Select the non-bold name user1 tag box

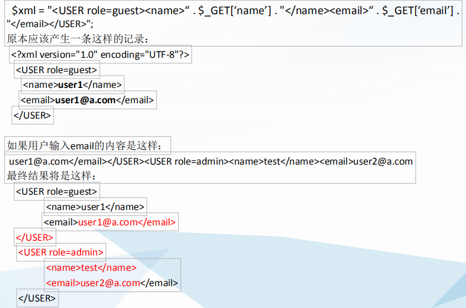[95, 207]
